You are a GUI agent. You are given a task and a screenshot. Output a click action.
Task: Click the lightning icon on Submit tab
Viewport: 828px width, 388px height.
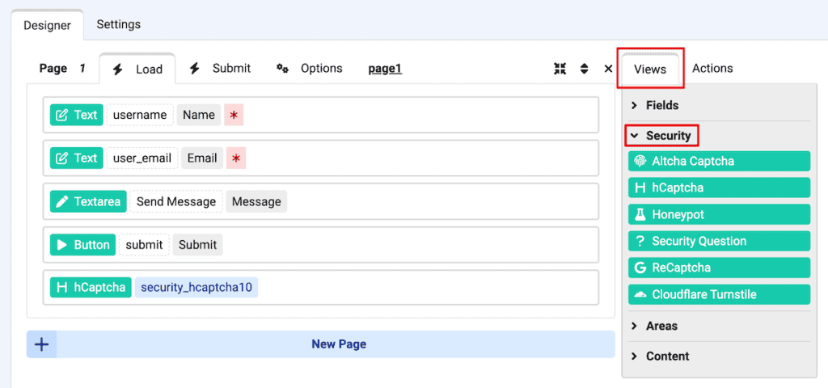[x=195, y=68]
